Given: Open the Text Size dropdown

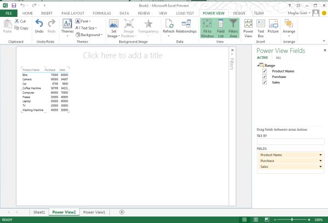Looking at the screenshot, I should pos(86,28).
